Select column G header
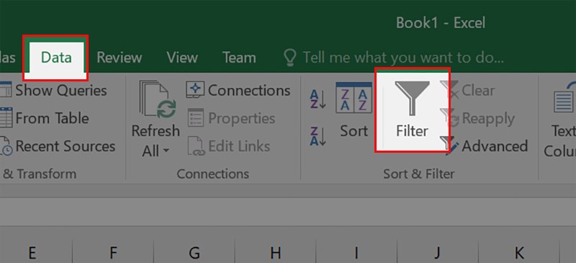The image size is (576, 263). pos(194,253)
